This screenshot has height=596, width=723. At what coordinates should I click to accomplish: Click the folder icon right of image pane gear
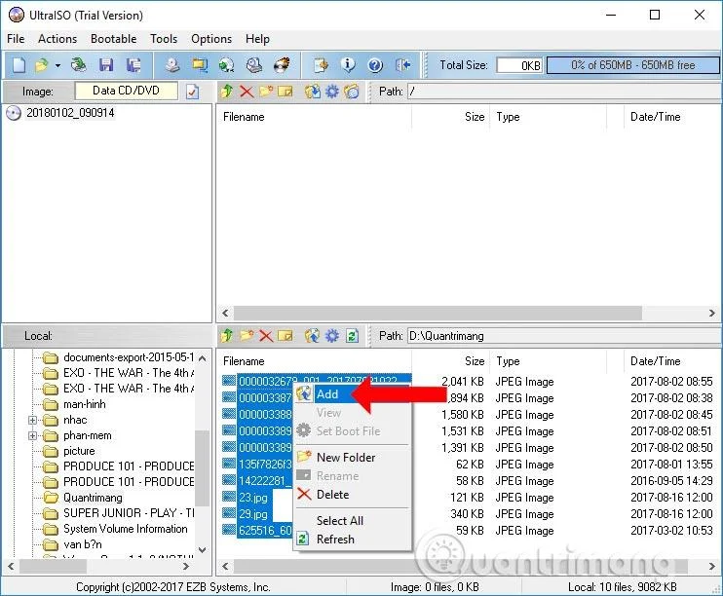[x=352, y=92]
